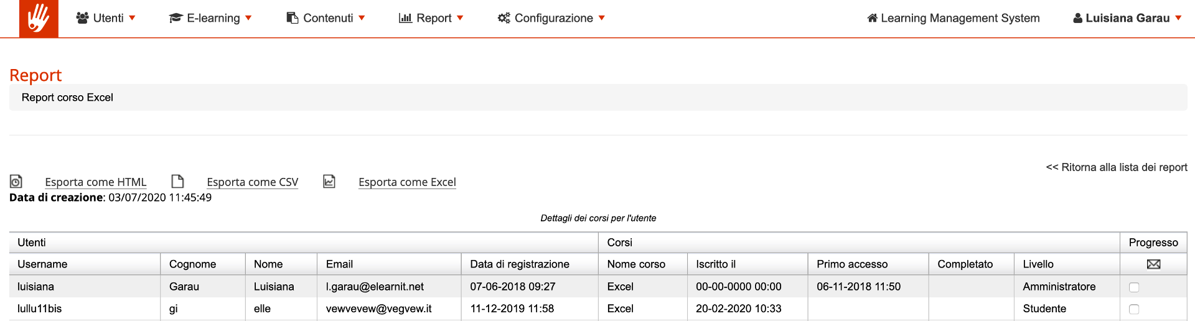Click the envelope icon under Progresso
1195x321 pixels.
(1153, 264)
